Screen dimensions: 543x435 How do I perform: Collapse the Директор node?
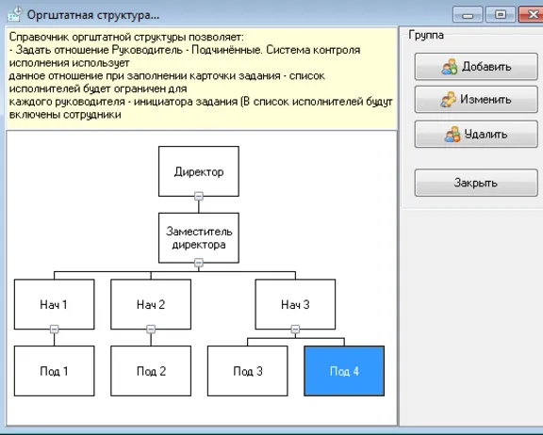pos(198,197)
